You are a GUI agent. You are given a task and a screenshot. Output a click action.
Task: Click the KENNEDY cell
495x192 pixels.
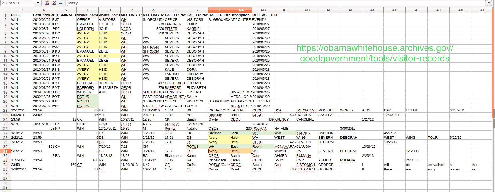tap(175, 92)
